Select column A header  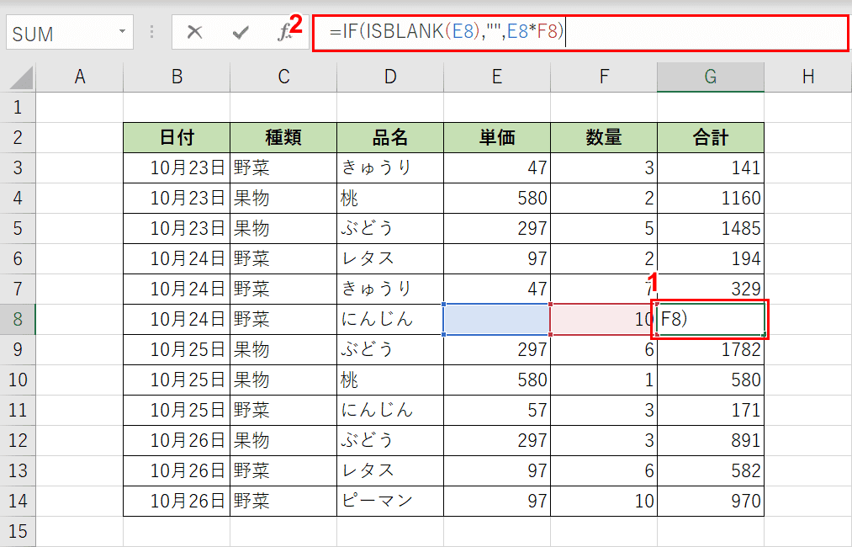(80, 77)
